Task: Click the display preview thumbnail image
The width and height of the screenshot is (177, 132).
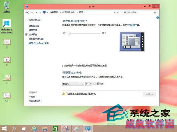Action: [132, 42]
